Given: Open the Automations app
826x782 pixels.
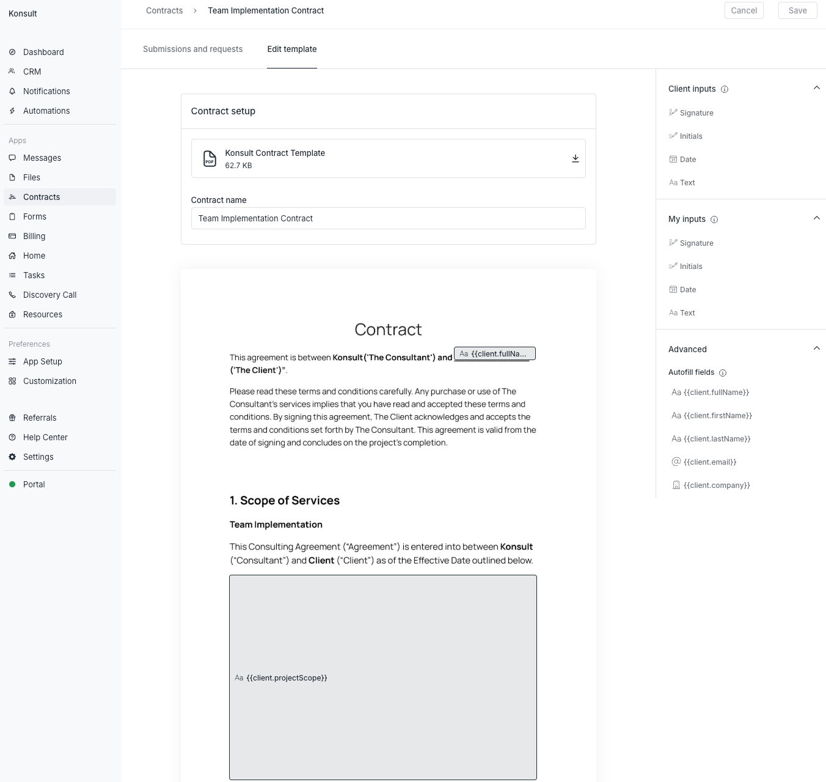Looking at the screenshot, I should click(x=46, y=111).
